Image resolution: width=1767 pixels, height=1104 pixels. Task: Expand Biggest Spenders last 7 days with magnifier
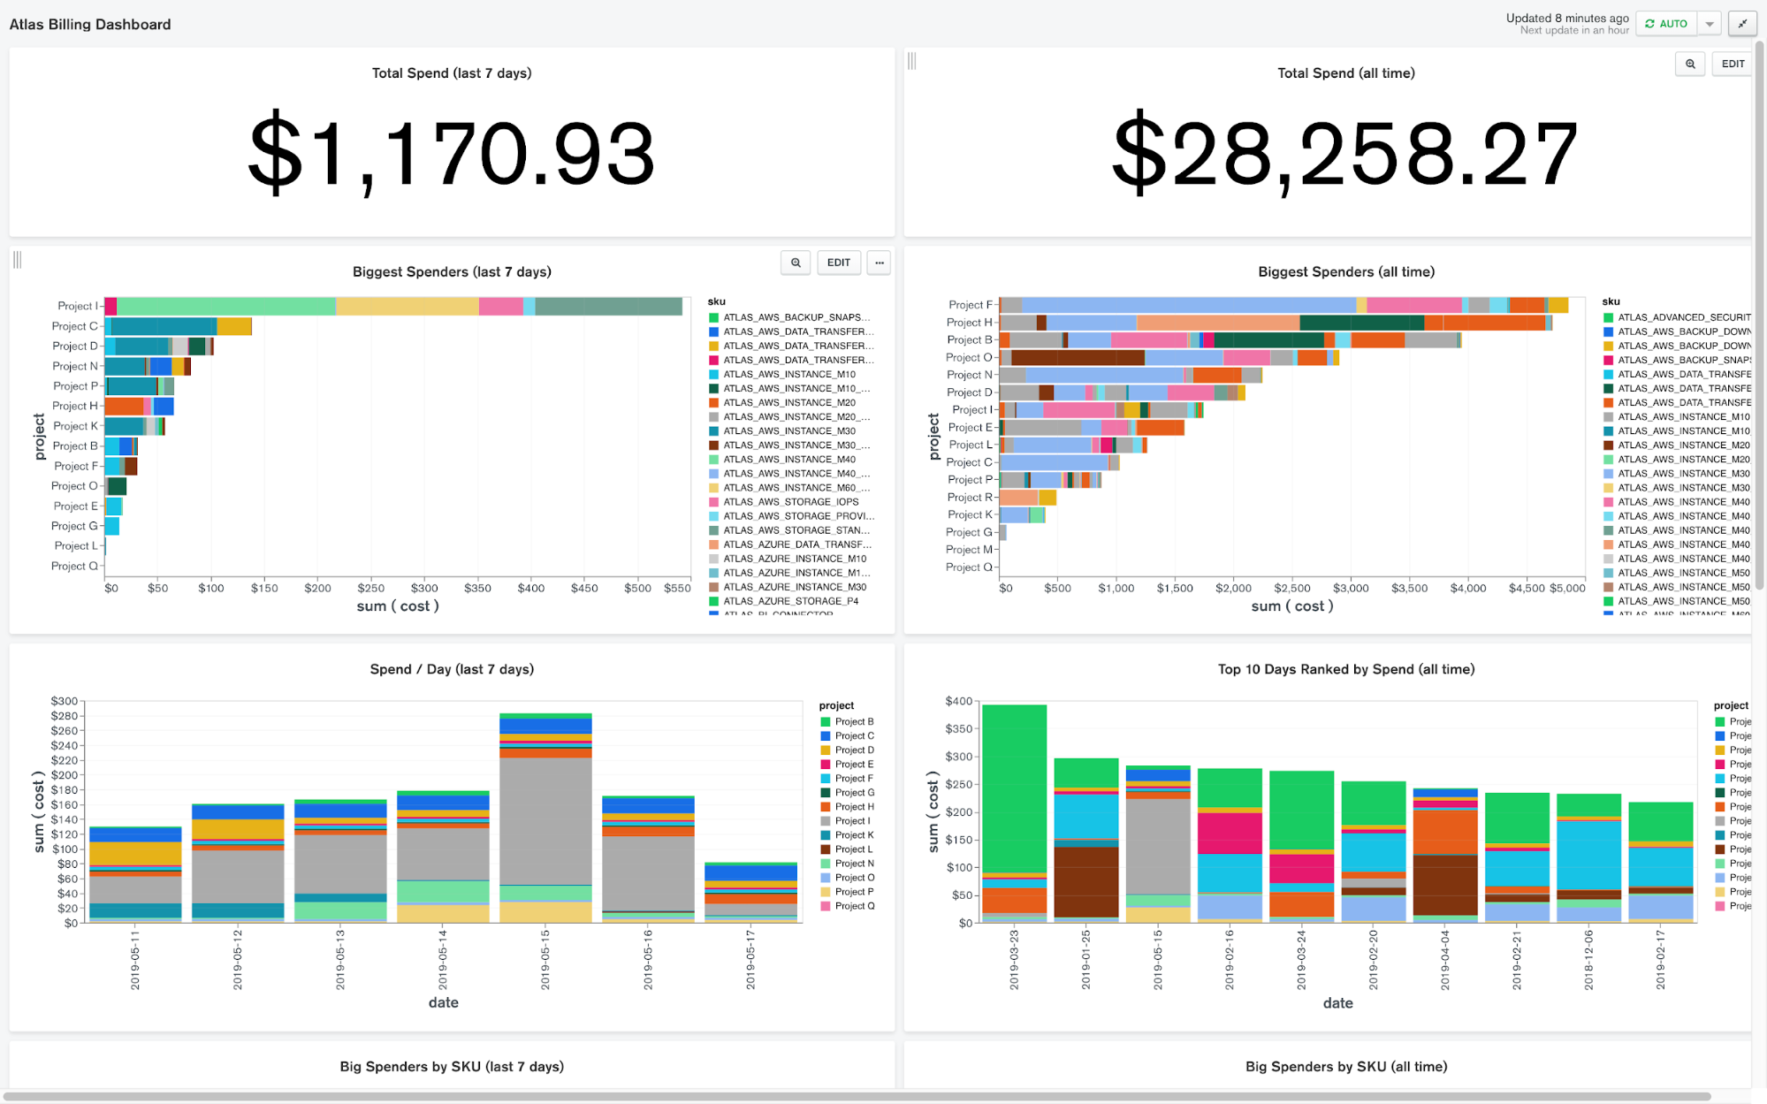click(x=796, y=263)
